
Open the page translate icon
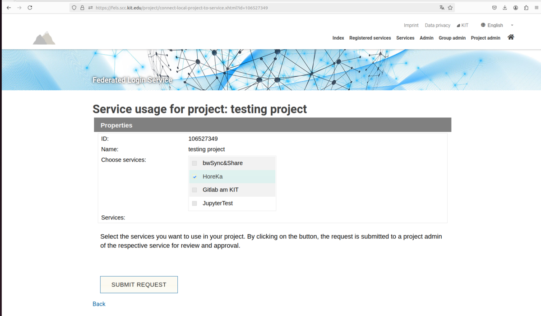[x=442, y=8]
